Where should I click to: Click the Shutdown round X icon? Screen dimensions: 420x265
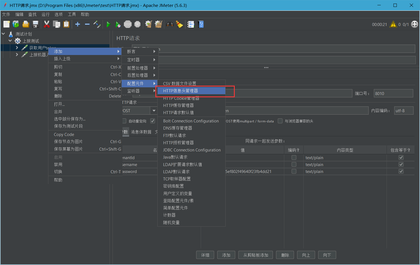(x=137, y=24)
